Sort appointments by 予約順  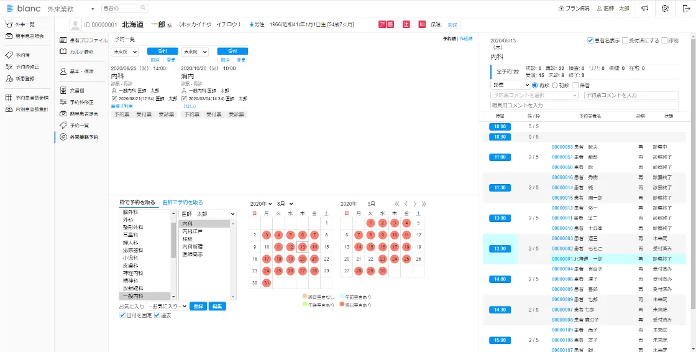(x=449, y=39)
